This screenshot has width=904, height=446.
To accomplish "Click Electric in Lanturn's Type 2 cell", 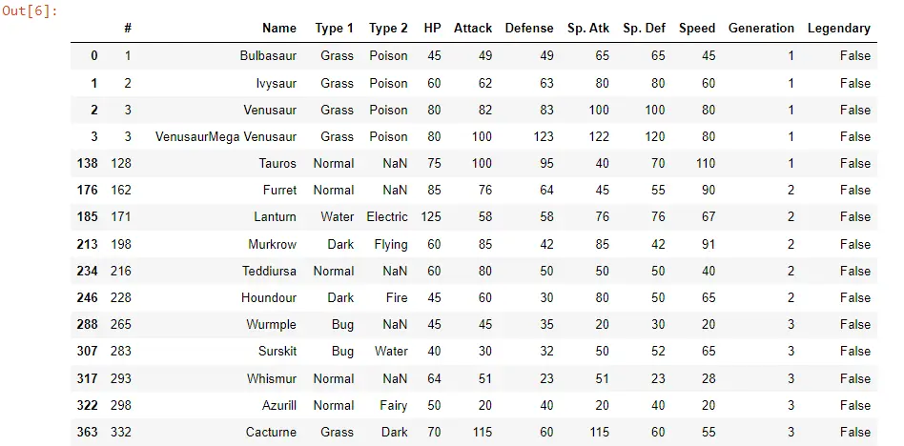I will pos(387,216).
